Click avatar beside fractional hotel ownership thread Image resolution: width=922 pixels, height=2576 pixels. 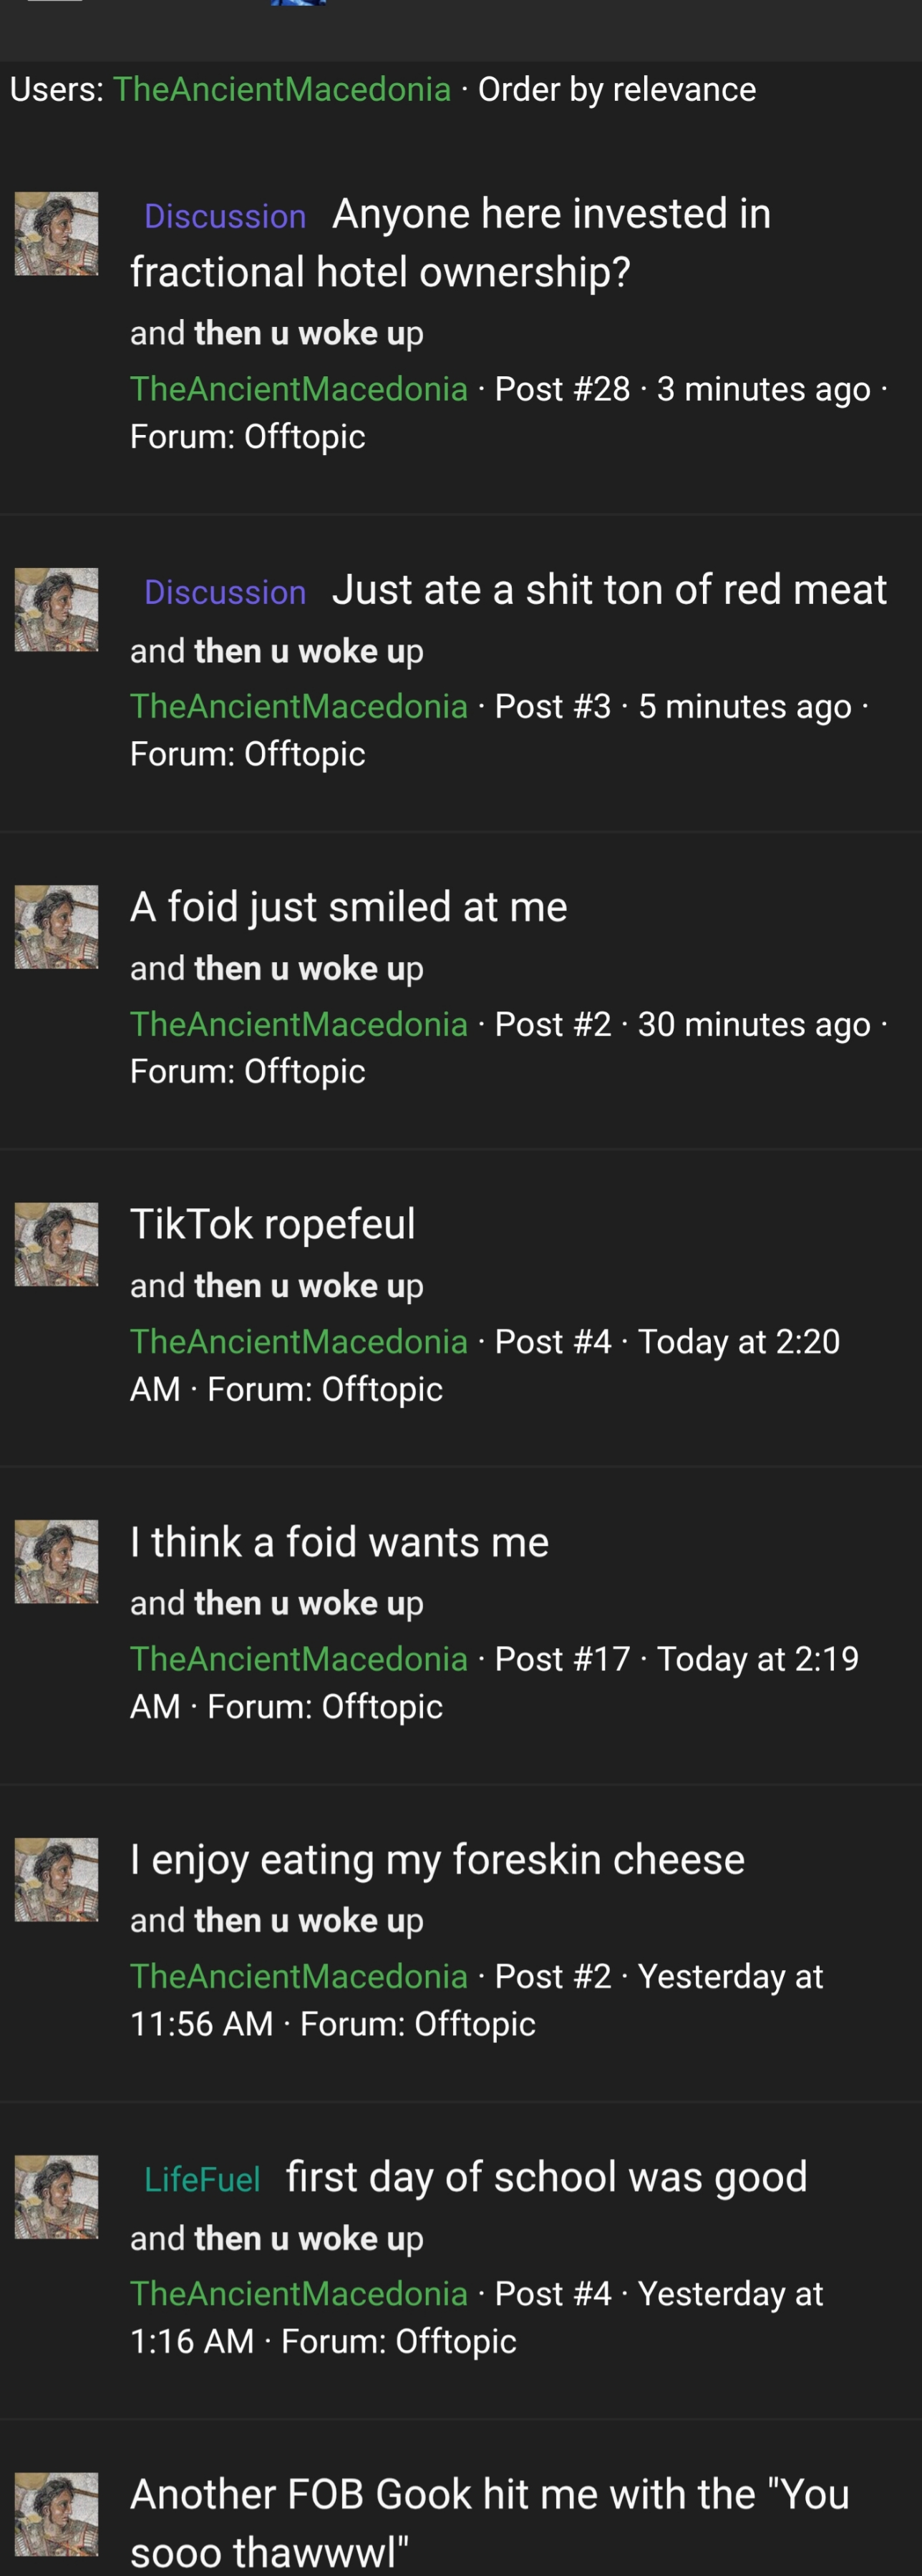(x=56, y=234)
